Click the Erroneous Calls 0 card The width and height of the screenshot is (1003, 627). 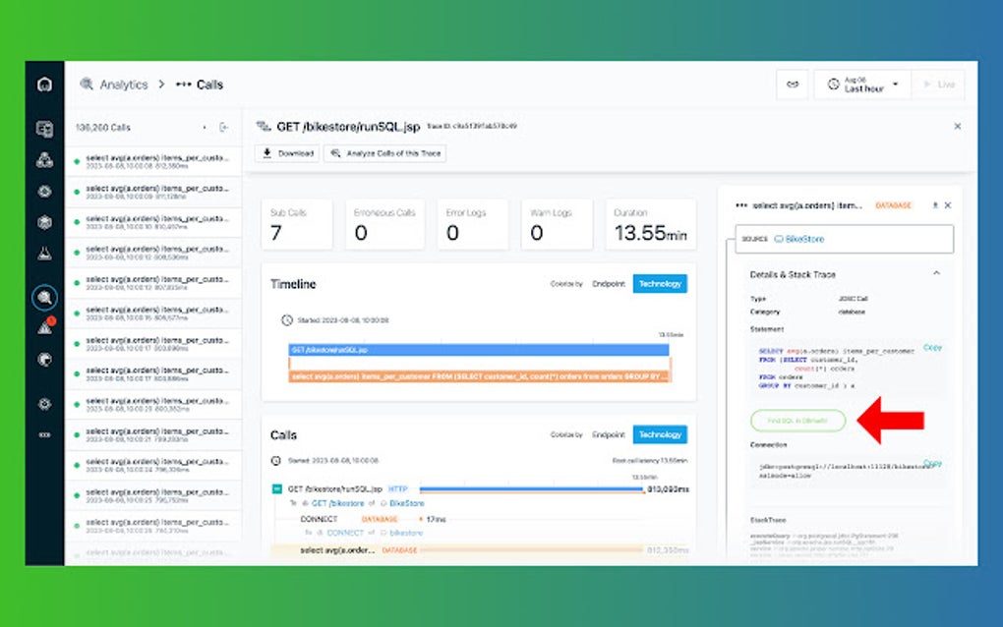(384, 224)
